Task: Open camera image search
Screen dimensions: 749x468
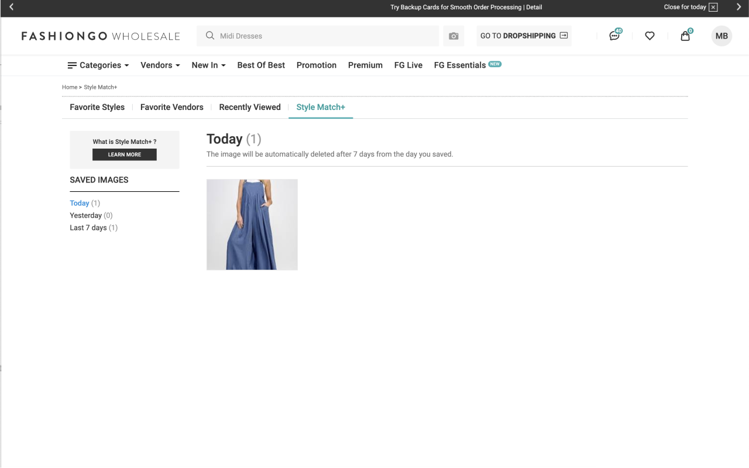Action: tap(453, 36)
